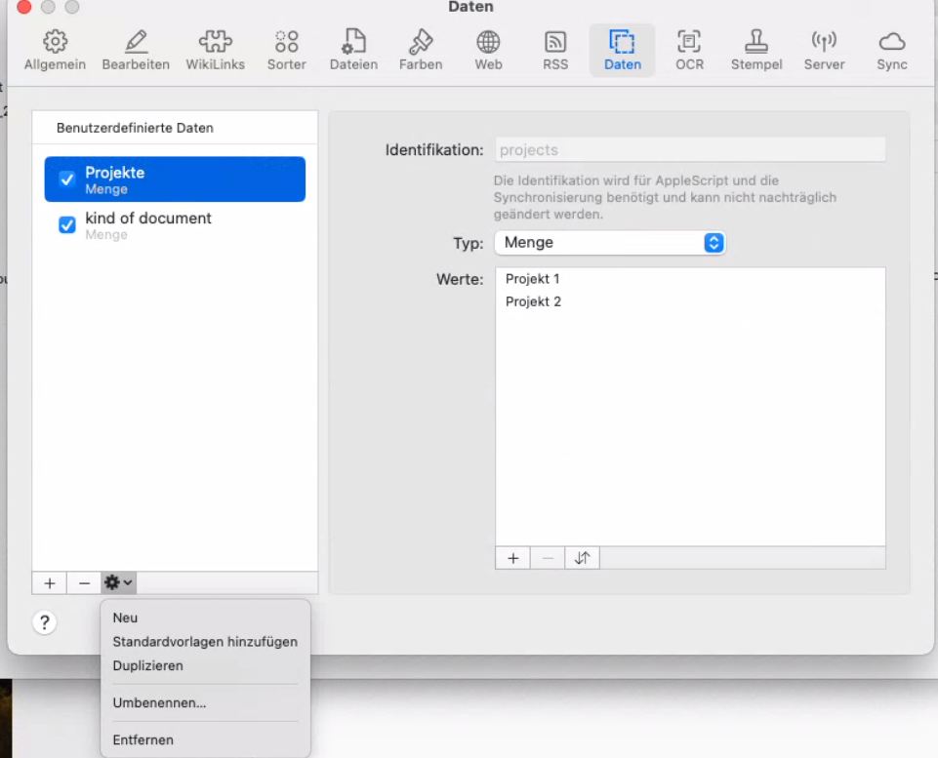Click the plus button below Werte list

[512, 558]
